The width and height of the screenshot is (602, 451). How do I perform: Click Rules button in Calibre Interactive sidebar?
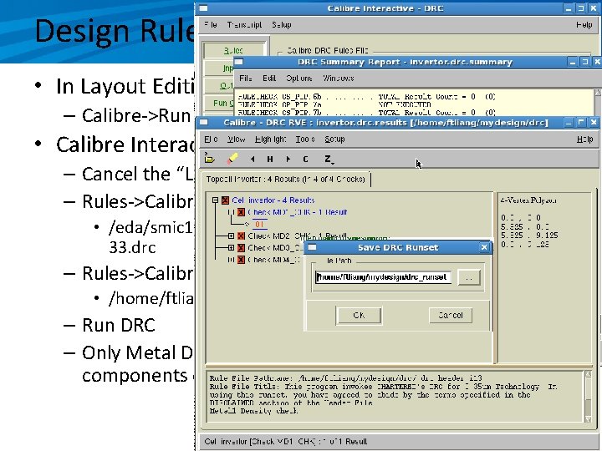[x=234, y=51]
